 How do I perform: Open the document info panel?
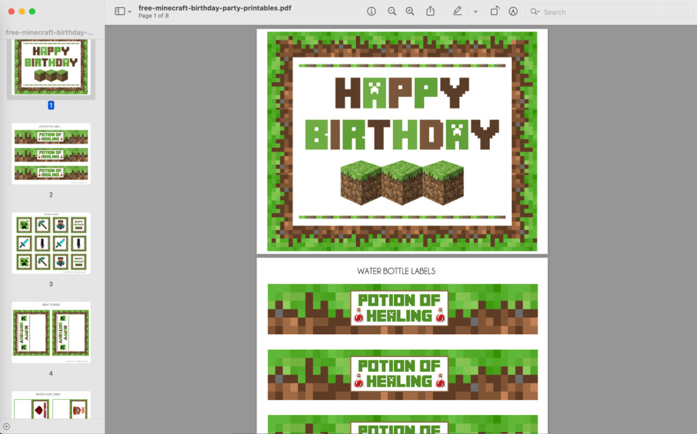371,11
